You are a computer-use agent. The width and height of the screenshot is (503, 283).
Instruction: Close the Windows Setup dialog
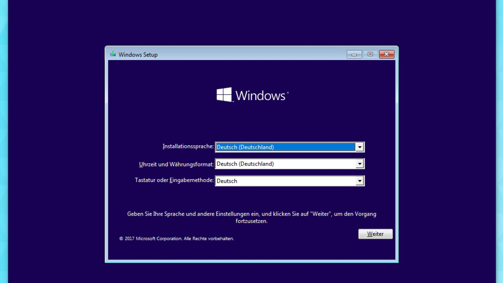pyautogui.click(x=386, y=54)
